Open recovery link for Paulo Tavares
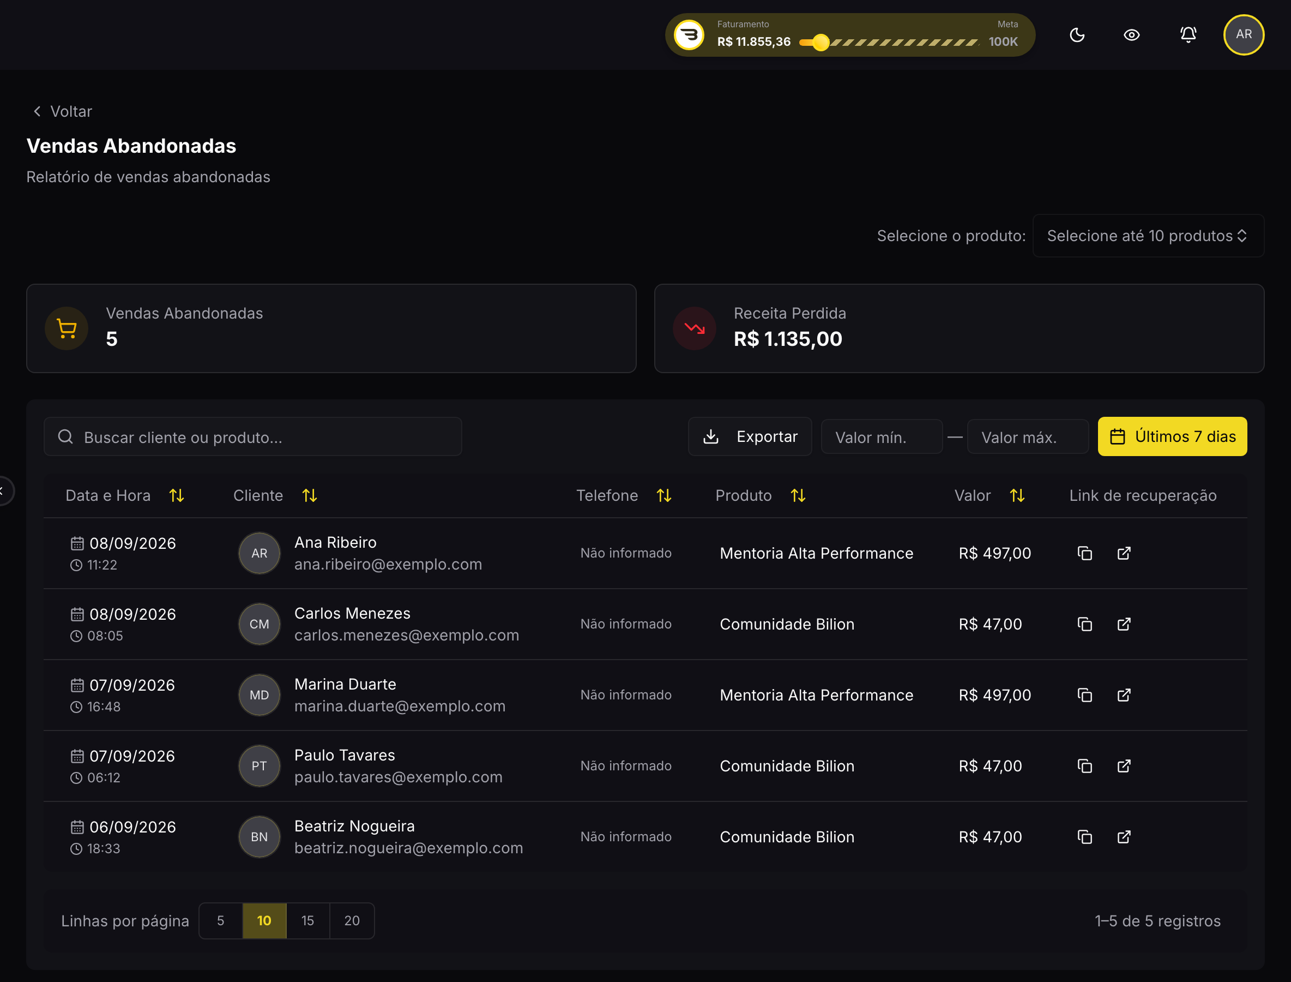 click(x=1124, y=766)
